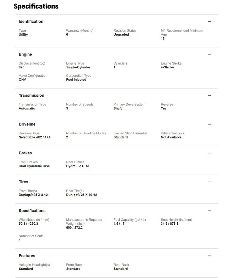Screen dimensions: 230x278
Task: Select the Brakes section heading
Action: 25,153
